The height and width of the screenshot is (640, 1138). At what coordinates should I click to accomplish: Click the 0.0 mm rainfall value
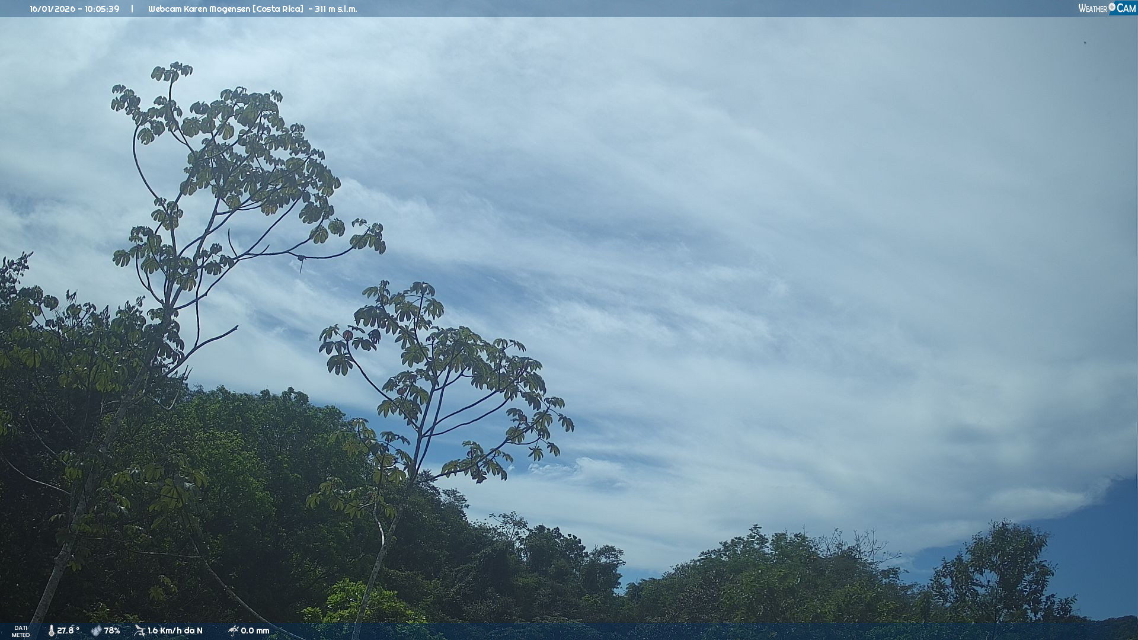click(x=255, y=631)
